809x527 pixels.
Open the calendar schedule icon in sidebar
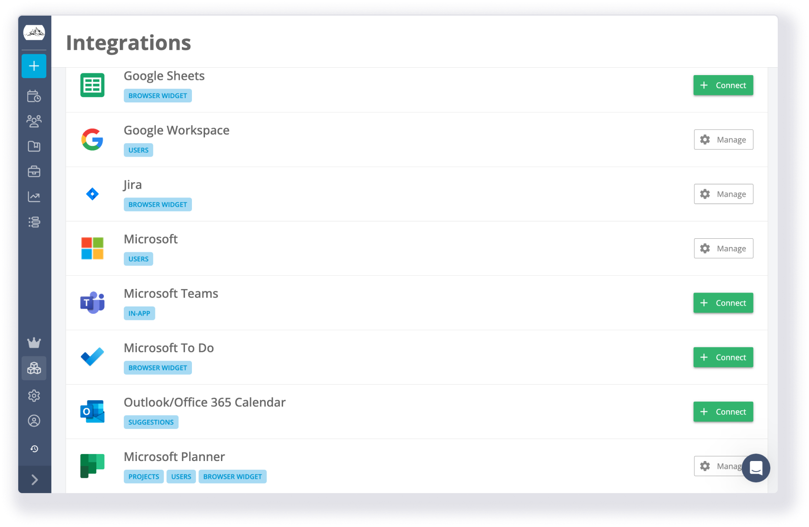(x=34, y=96)
